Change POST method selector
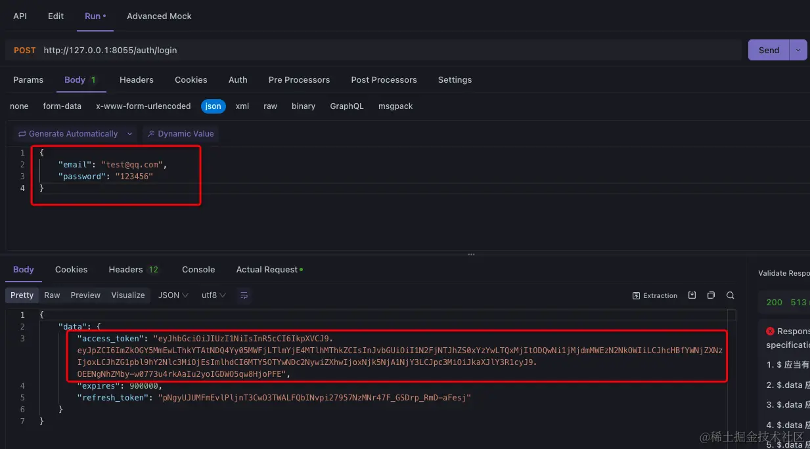The width and height of the screenshot is (810, 449). (24, 49)
